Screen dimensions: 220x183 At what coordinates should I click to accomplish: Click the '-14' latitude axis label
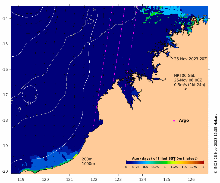click(x=5, y=19)
